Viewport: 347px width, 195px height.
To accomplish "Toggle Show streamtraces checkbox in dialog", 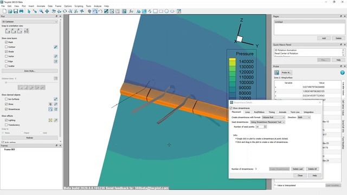I will pos(231,108).
